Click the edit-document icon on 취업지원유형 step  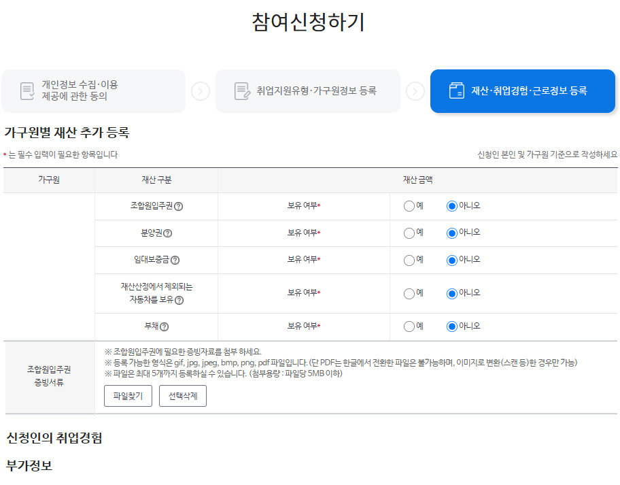tap(242, 91)
